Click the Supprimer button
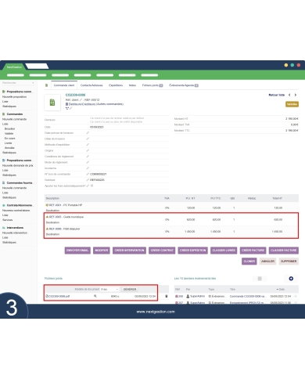 (289, 262)
